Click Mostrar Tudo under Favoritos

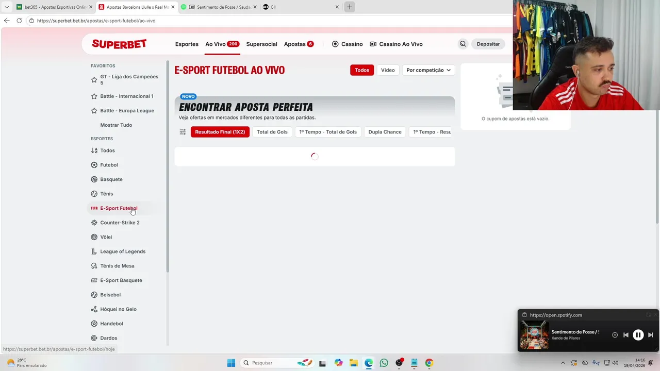click(116, 125)
